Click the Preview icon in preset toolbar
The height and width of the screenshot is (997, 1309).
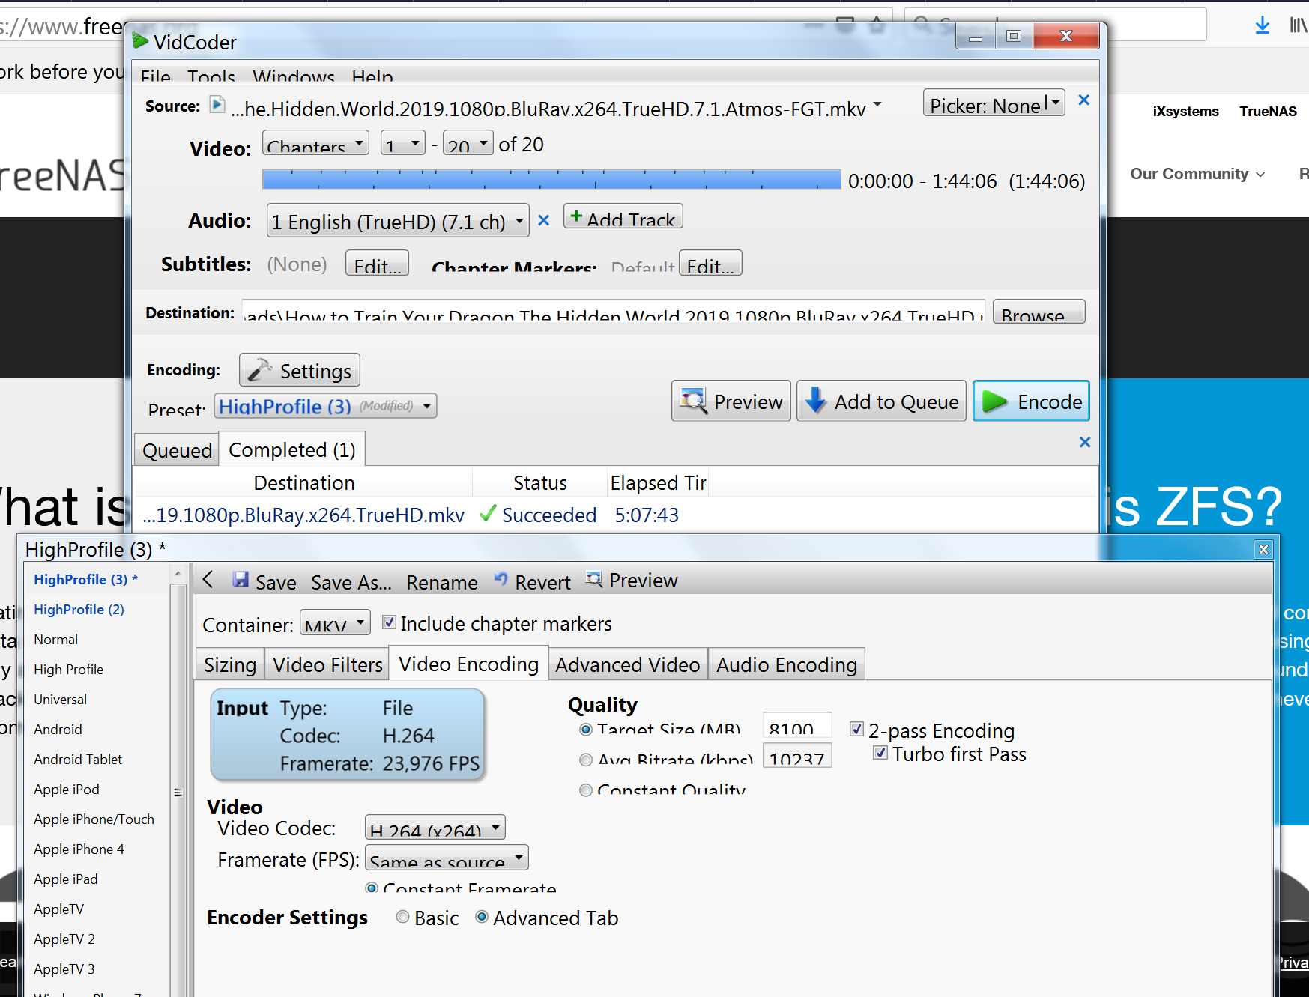[x=593, y=579]
